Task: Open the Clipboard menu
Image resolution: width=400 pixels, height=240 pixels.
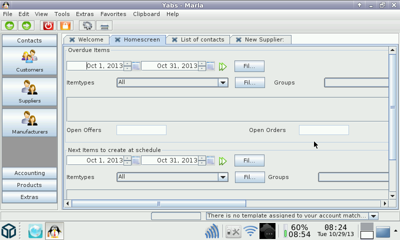Action: point(146,14)
